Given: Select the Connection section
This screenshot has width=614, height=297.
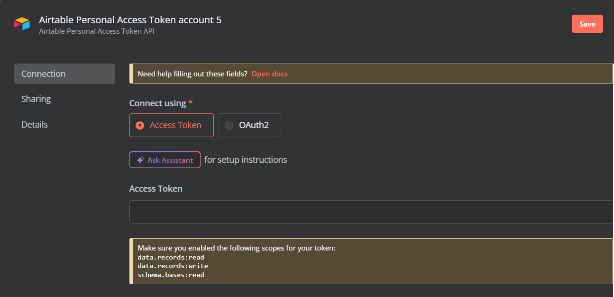Looking at the screenshot, I should click(x=43, y=74).
